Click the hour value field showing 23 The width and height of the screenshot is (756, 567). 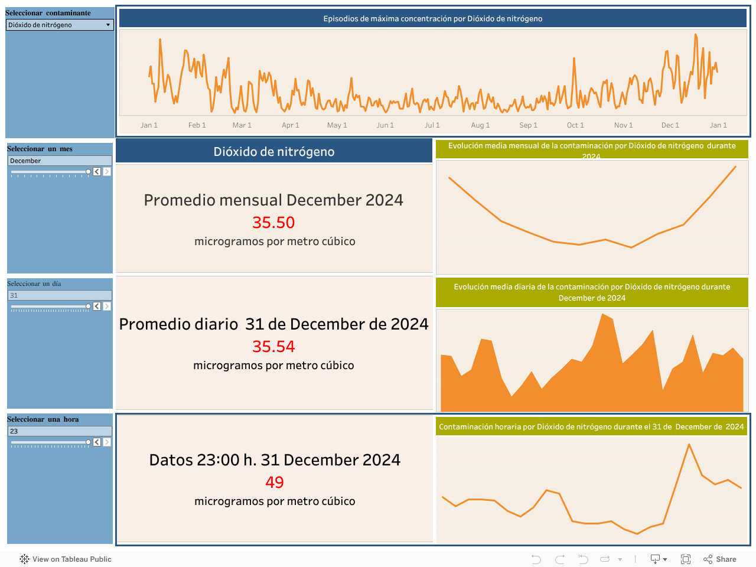pos(59,431)
